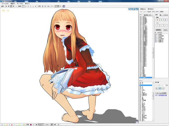This screenshot has height=126, width=169.
Task: Go to next with >> button
Action: (x=144, y=12)
